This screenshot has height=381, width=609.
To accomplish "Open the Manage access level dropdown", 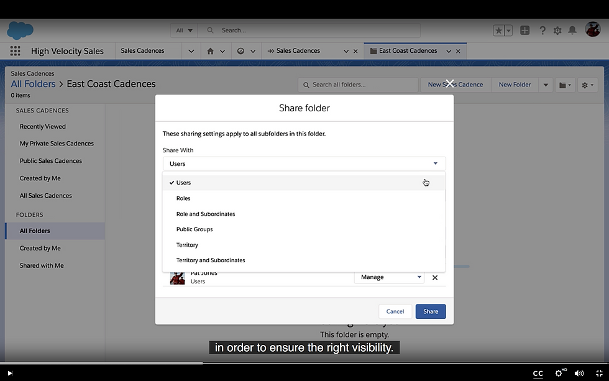I will coord(389,277).
